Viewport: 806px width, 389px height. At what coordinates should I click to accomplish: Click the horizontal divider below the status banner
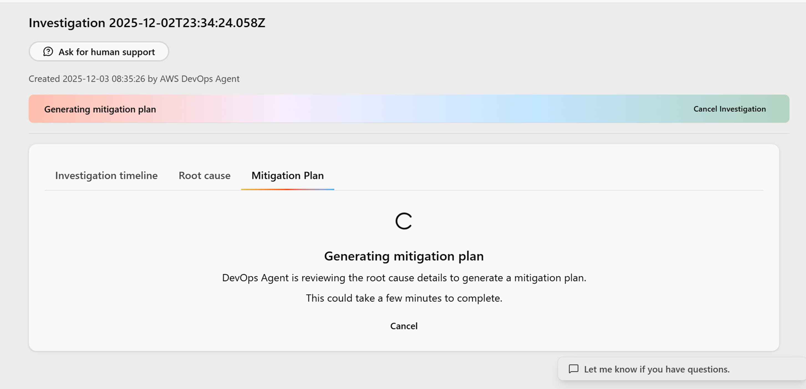click(407, 134)
